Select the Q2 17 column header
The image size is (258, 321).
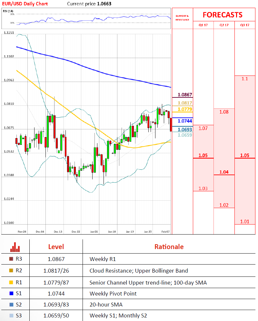coord(224,25)
